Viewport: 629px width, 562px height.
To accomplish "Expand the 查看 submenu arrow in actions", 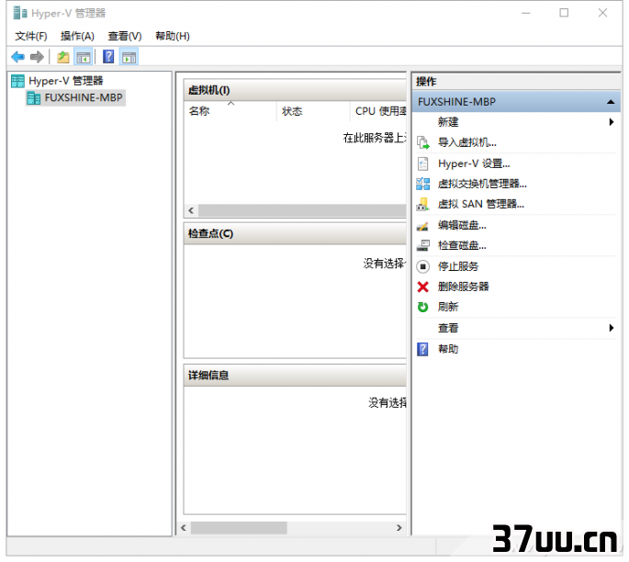I will pyautogui.click(x=612, y=328).
